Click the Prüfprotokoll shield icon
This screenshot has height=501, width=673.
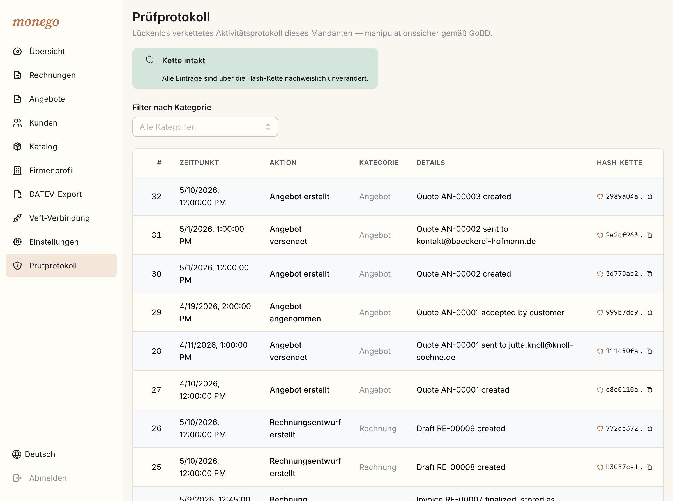tap(17, 266)
